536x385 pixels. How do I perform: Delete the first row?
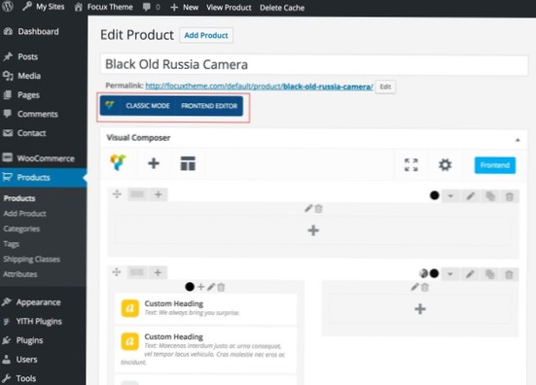coord(510,196)
